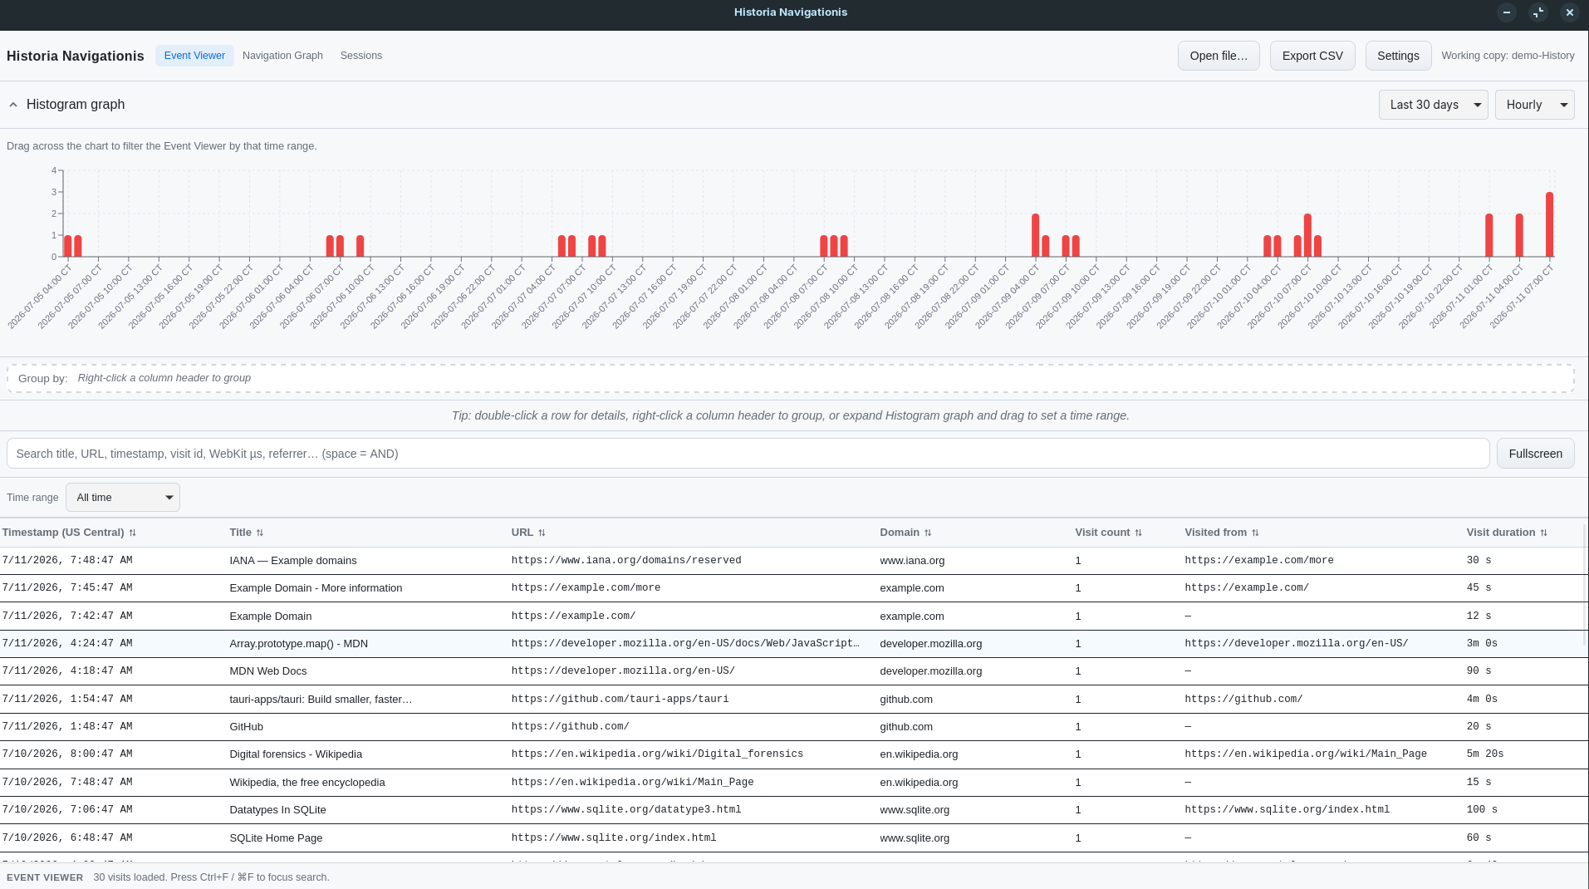
Task: Select the Event Viewer tab
Action: [x=194, y=56]
